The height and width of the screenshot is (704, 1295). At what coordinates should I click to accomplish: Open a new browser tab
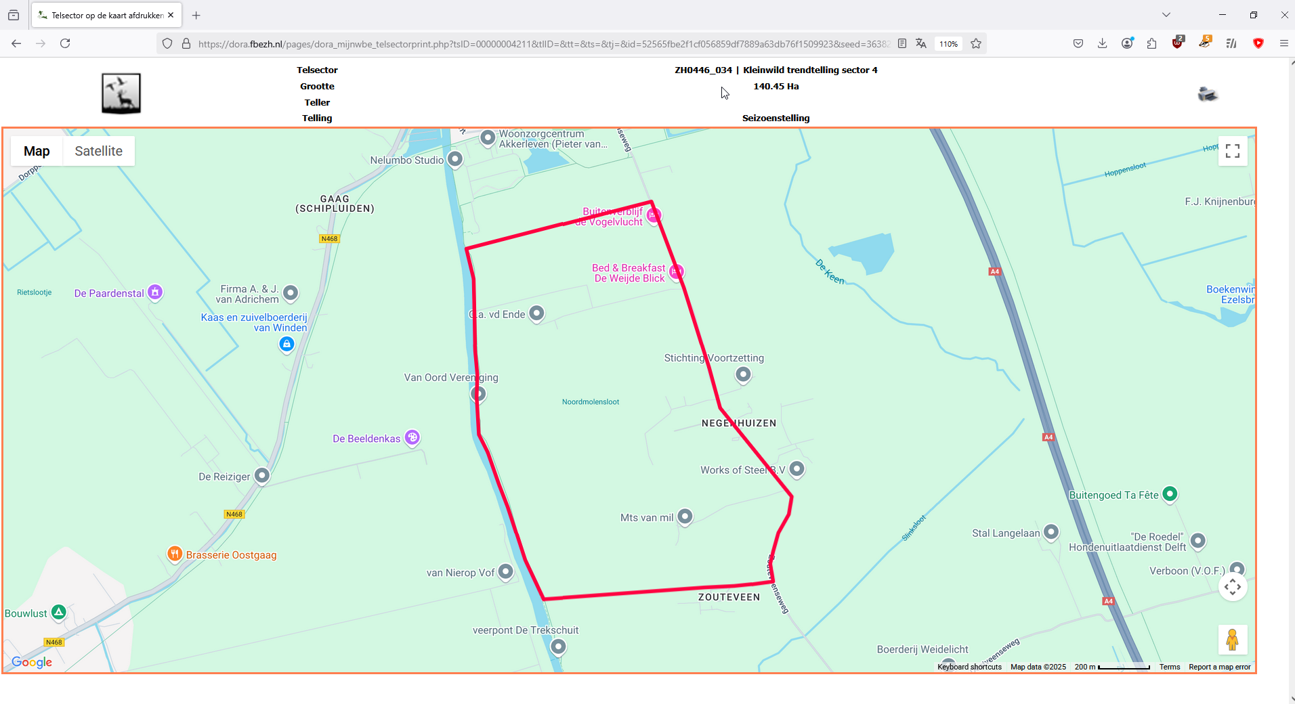point(196,15)
